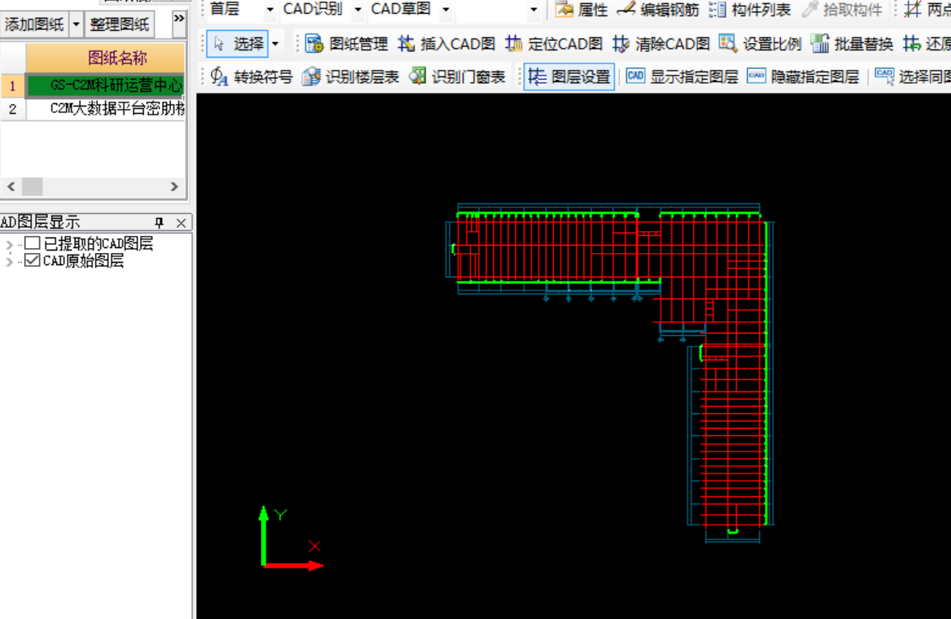Pin the CAD图层显示 panel
The image size is (951, 619).
point(159,223)
